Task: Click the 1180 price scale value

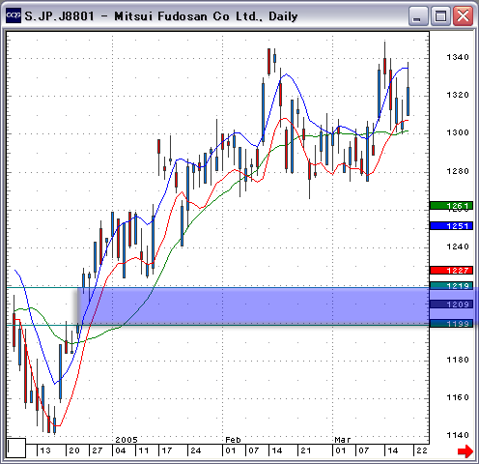Action: pos(458,360)
